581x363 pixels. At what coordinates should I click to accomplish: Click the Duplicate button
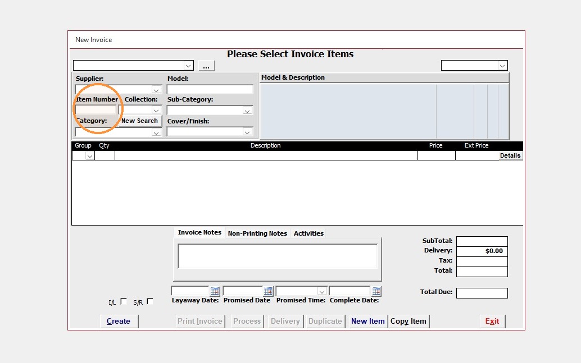tap(325, 321)
